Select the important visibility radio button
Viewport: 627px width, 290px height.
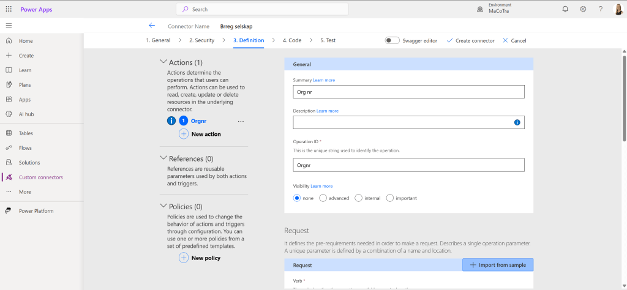[x=389, y=198]
